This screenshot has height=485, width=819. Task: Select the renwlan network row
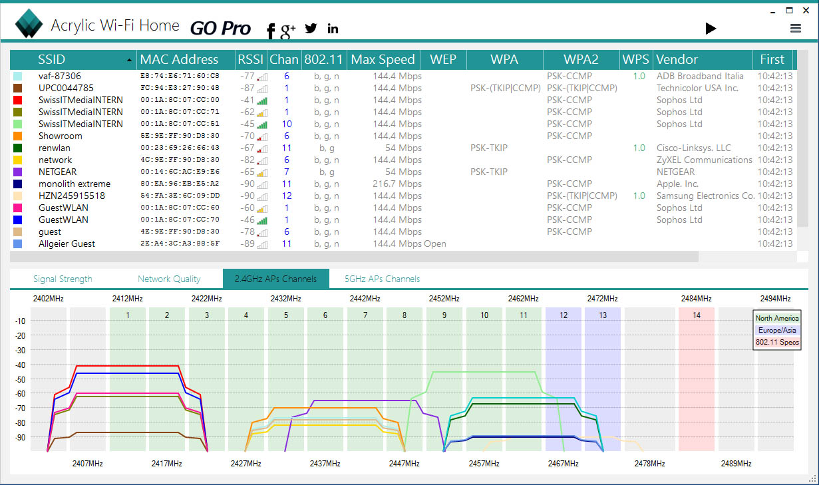pos(403,148)
